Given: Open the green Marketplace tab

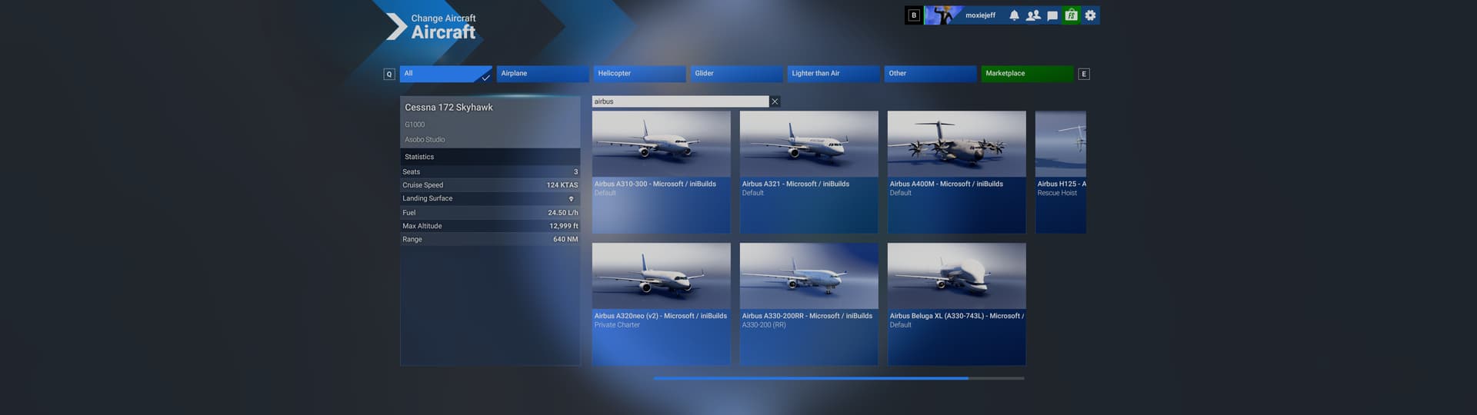Looking at the screenshot, I should (x=1027, y=74).
